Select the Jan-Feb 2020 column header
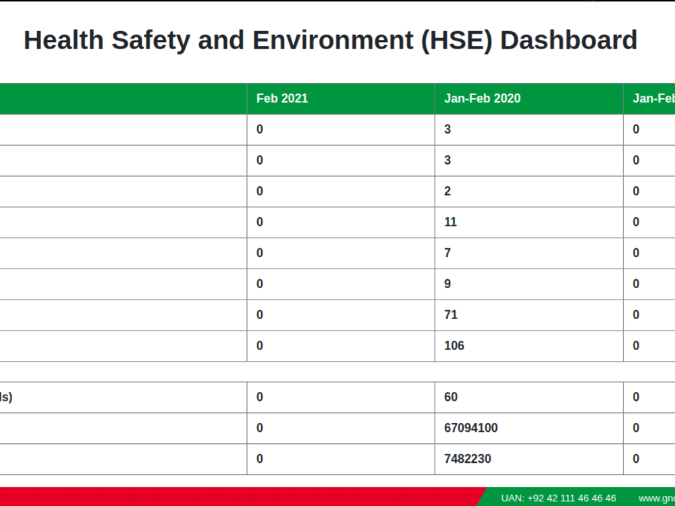This screenshot has width=675, height=506. tap(529, 99)
